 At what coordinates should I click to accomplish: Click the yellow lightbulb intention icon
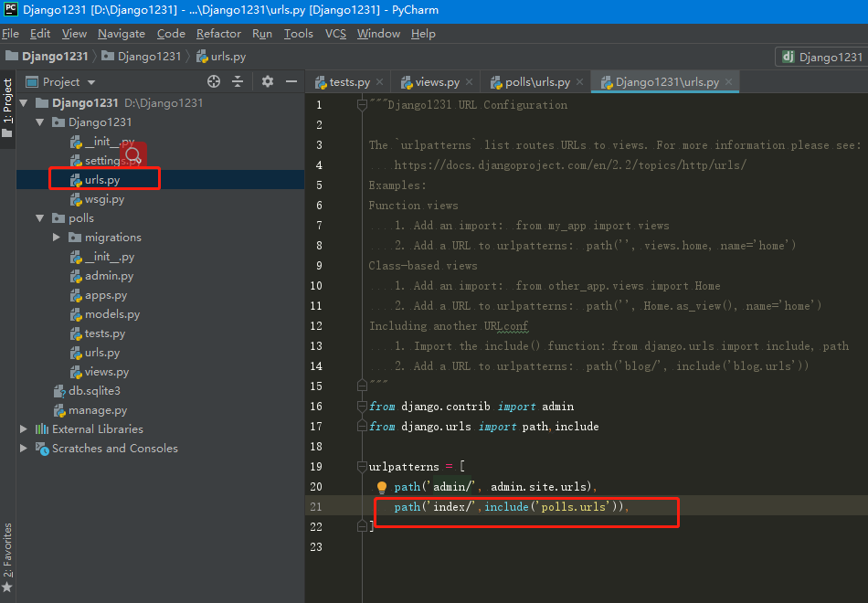click(382, 488)
